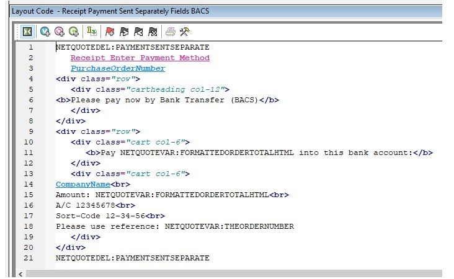Place the cursor in the Sort-Code 12-34-56 line

(x=109, y=216)
